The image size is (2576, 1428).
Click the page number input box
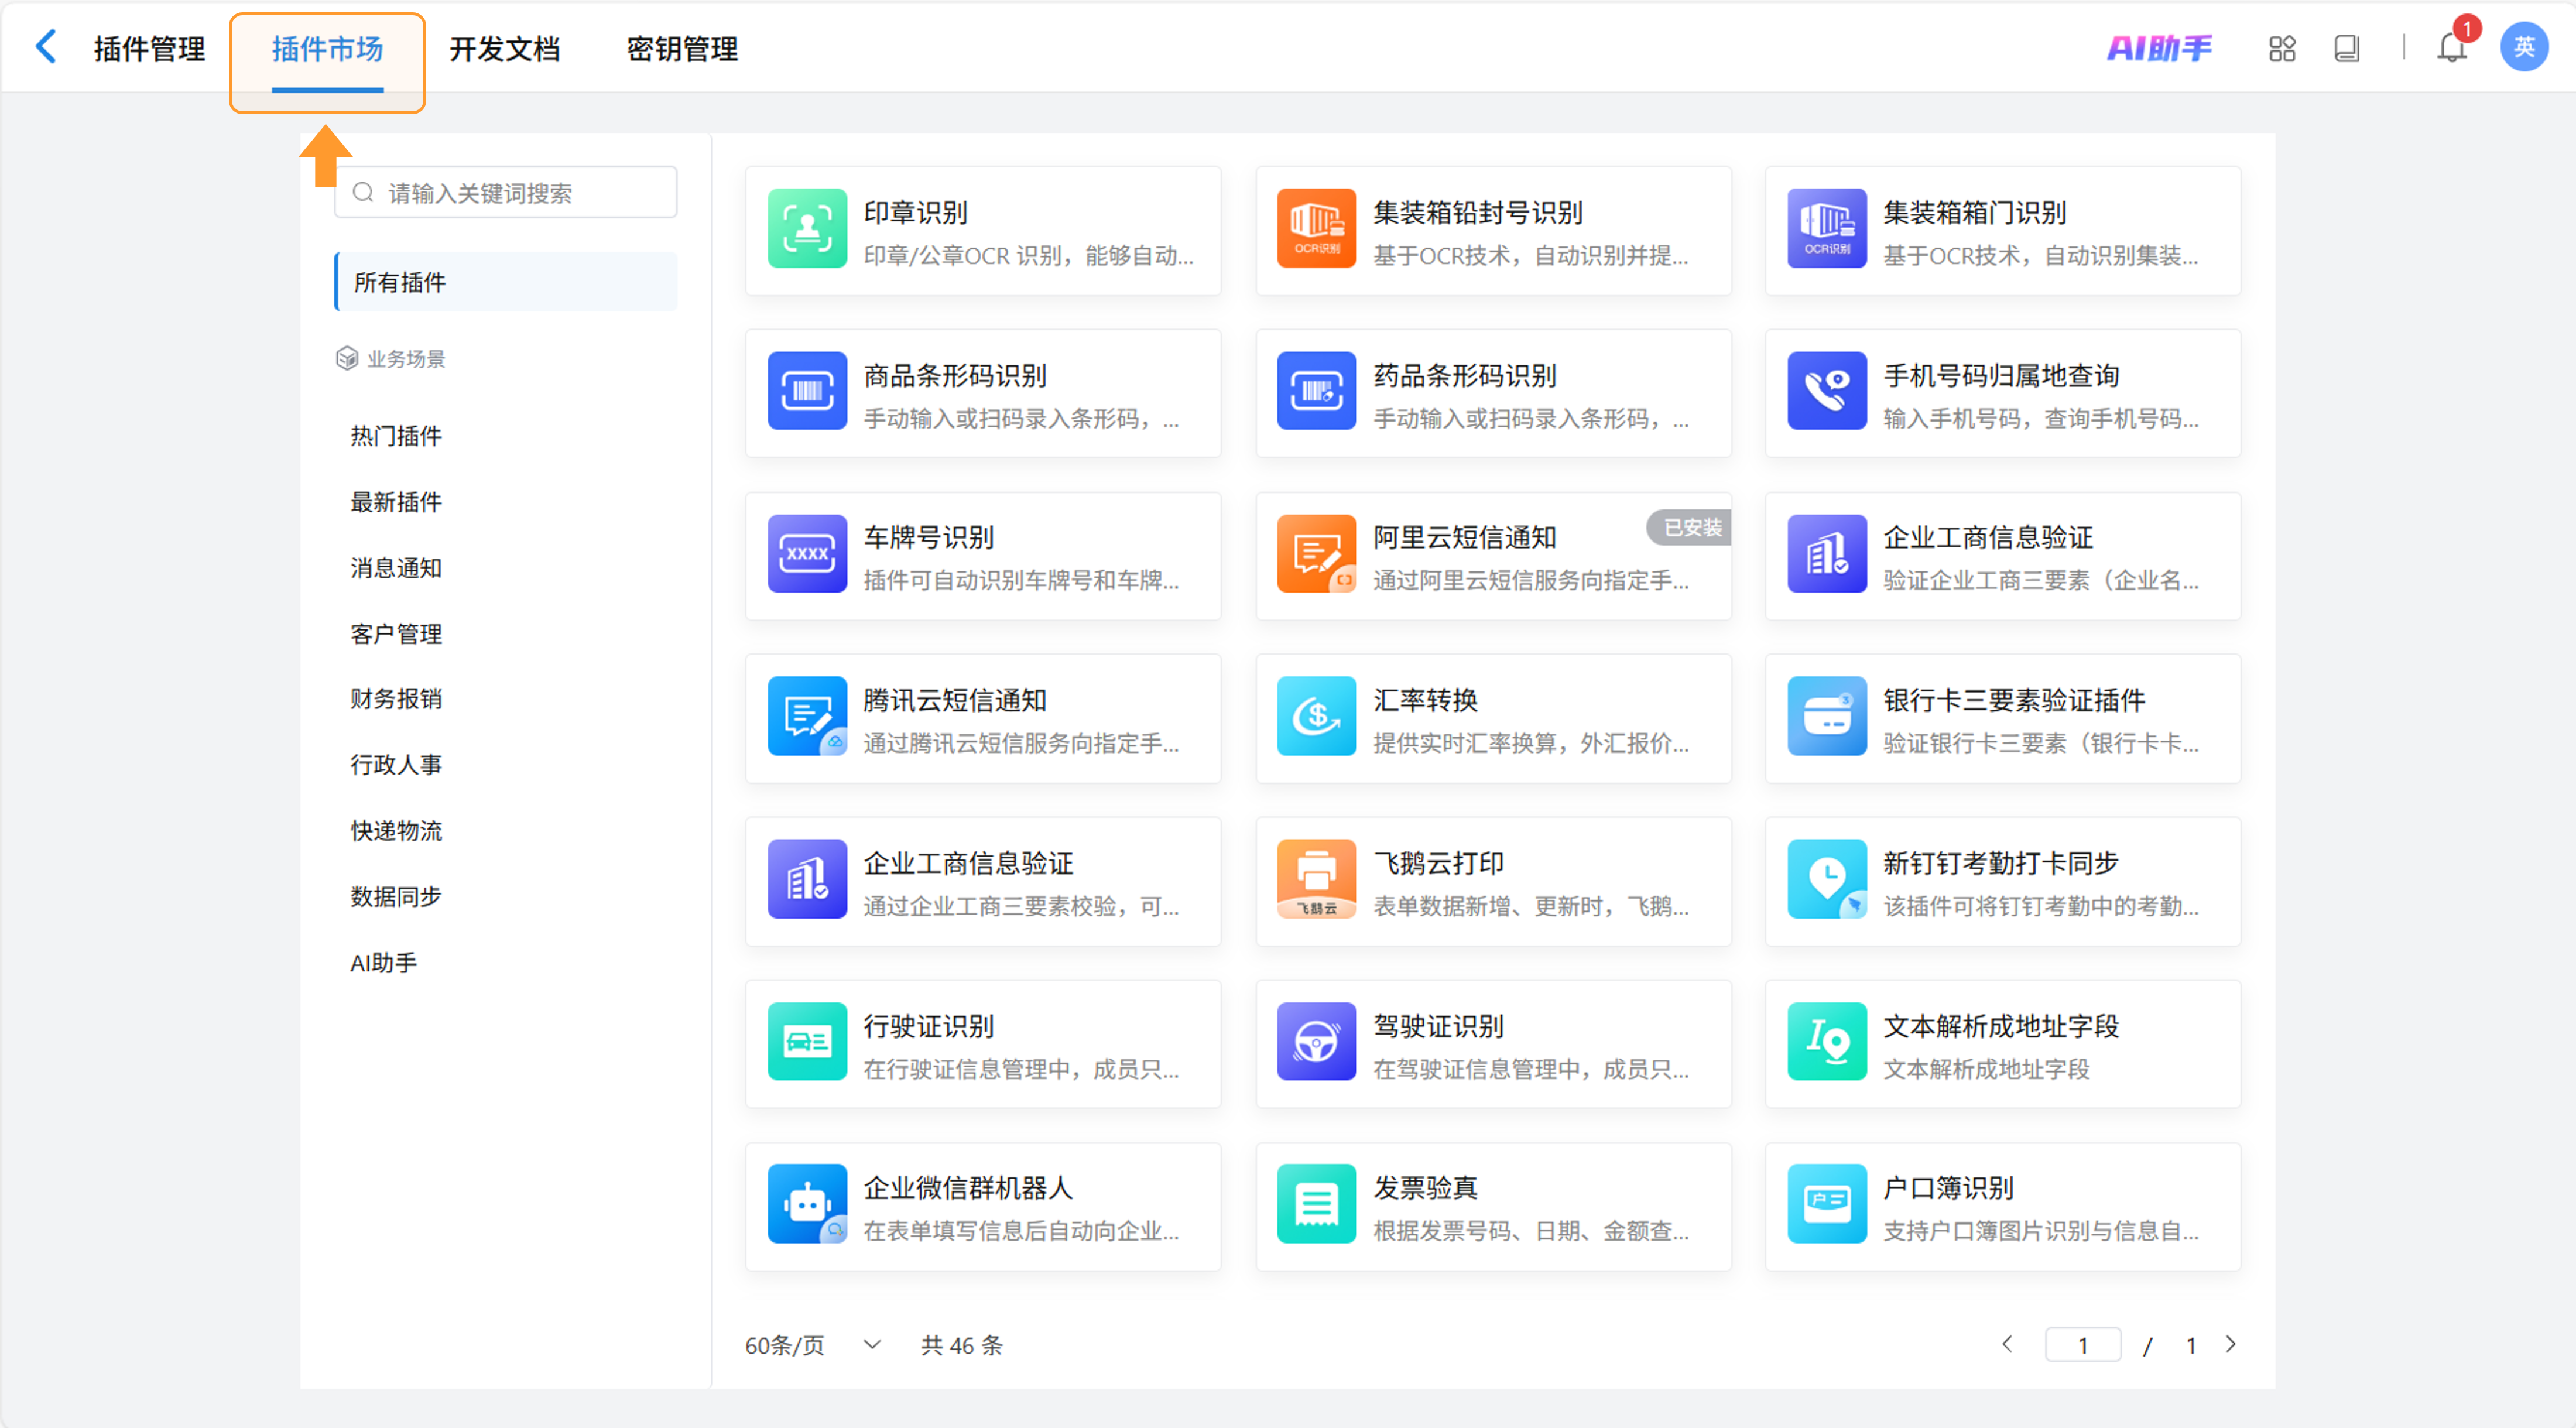click(x=2083, y=1345)
